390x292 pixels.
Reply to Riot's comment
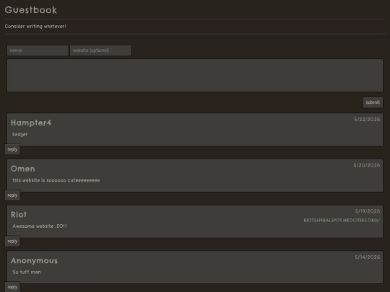tap(12, 241)
